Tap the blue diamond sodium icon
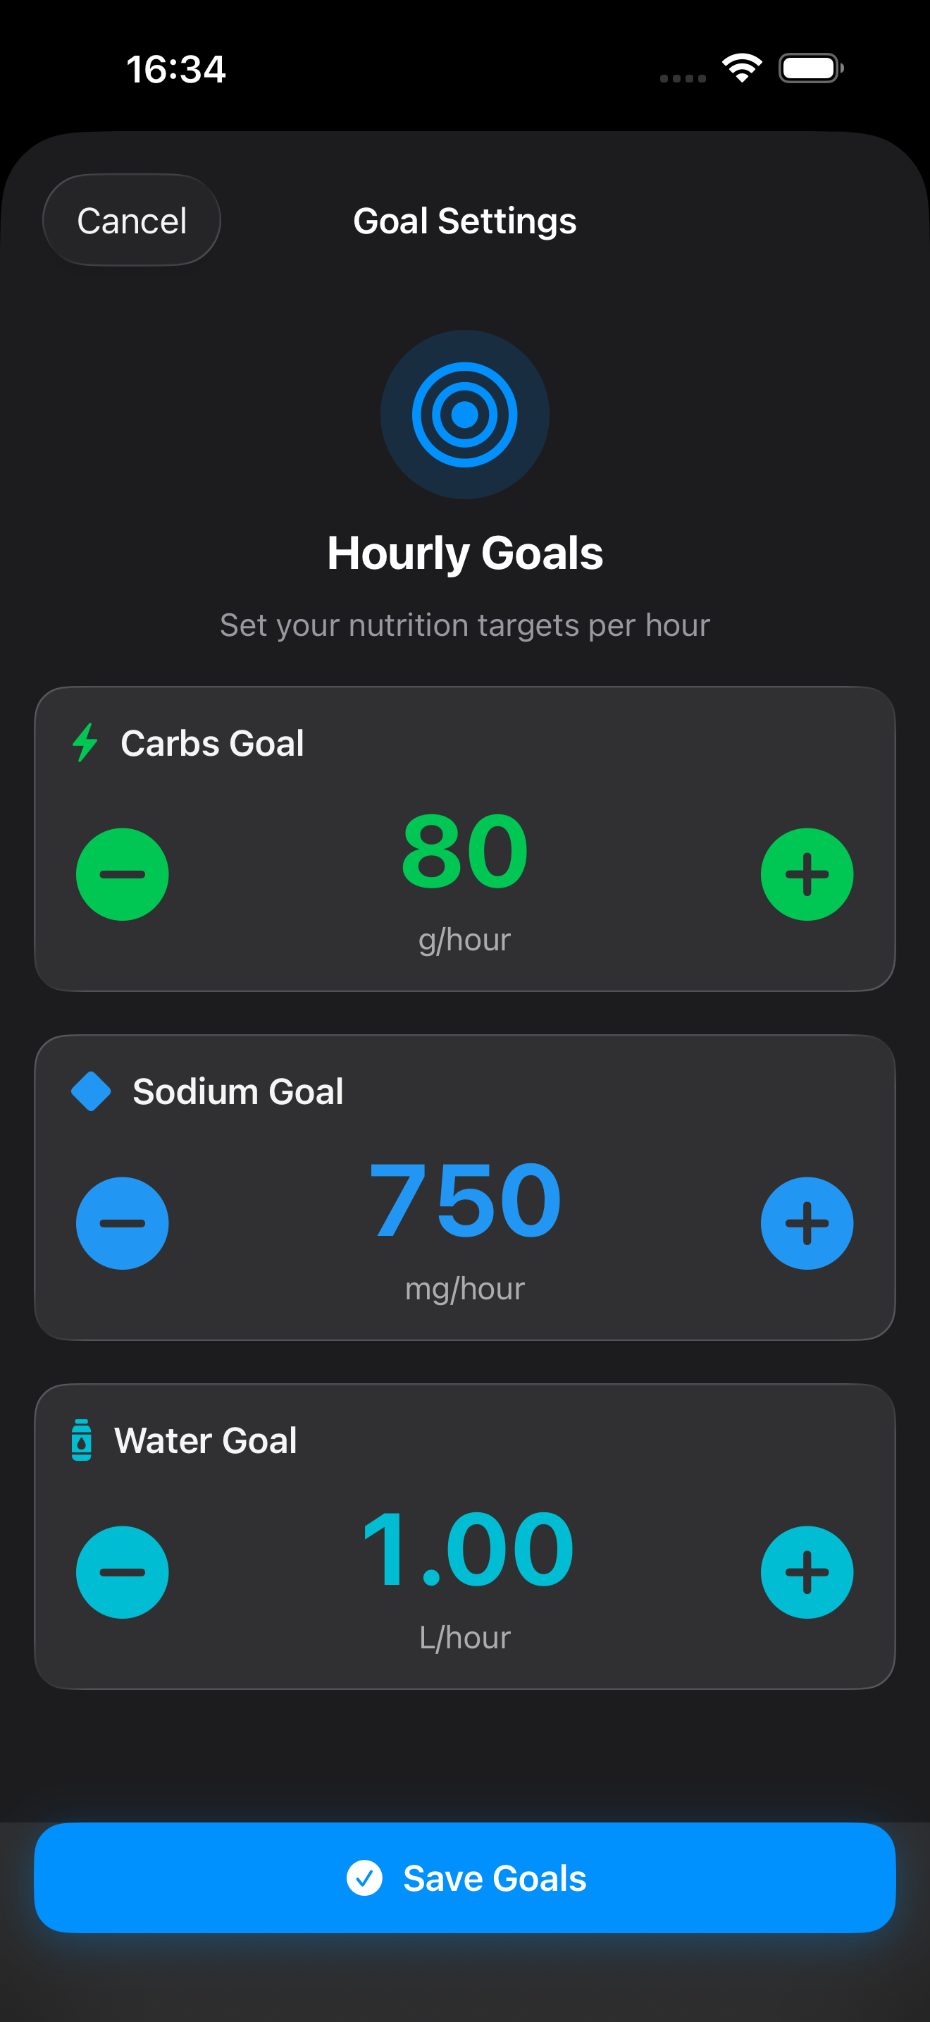Screen dimensions: 930x2022 (x=91, y=1091)
